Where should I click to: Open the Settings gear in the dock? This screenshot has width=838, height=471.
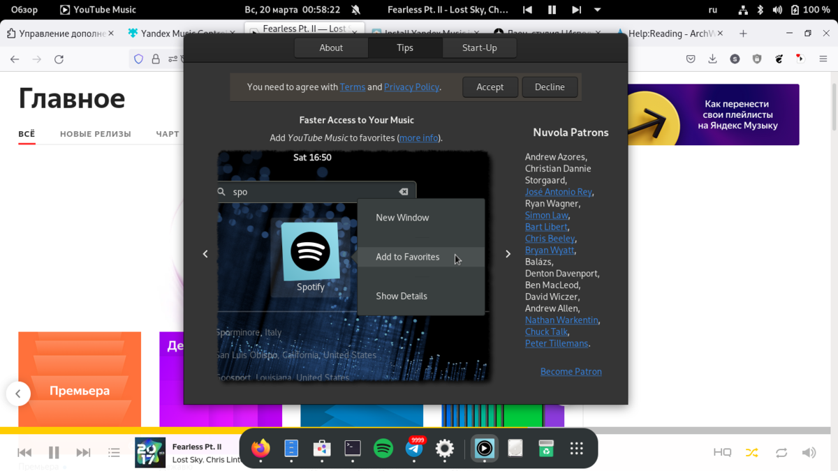pyautogui.click(x=445, y=449)
